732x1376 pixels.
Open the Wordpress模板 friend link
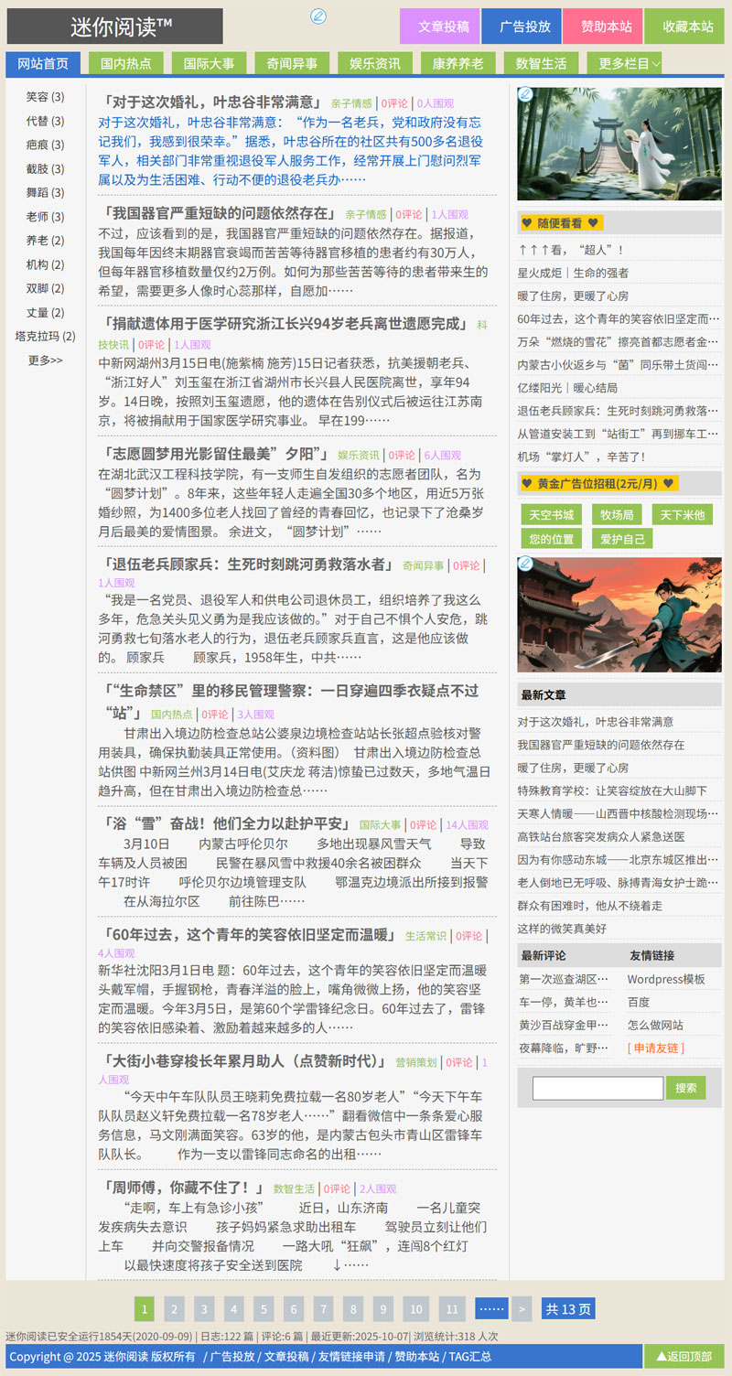tap(666, 979)
